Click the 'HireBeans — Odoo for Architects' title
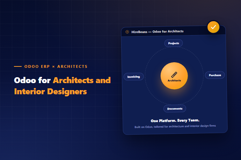Screen dimensions: 241x160 pyautogui.click(x=158, y=32)
